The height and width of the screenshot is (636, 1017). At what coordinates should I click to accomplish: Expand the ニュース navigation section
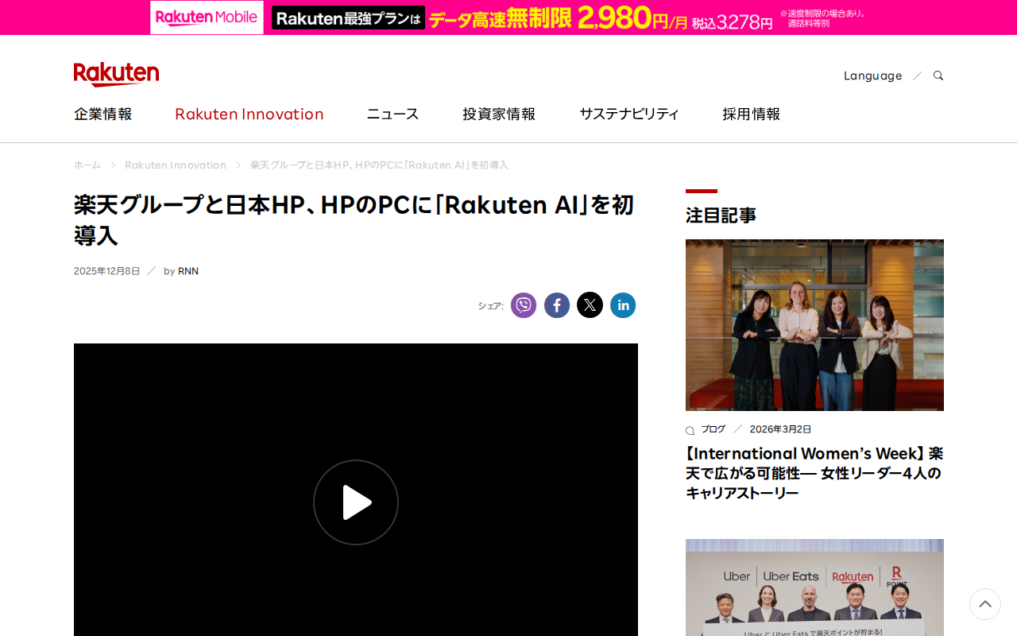(x=392, y=113)
